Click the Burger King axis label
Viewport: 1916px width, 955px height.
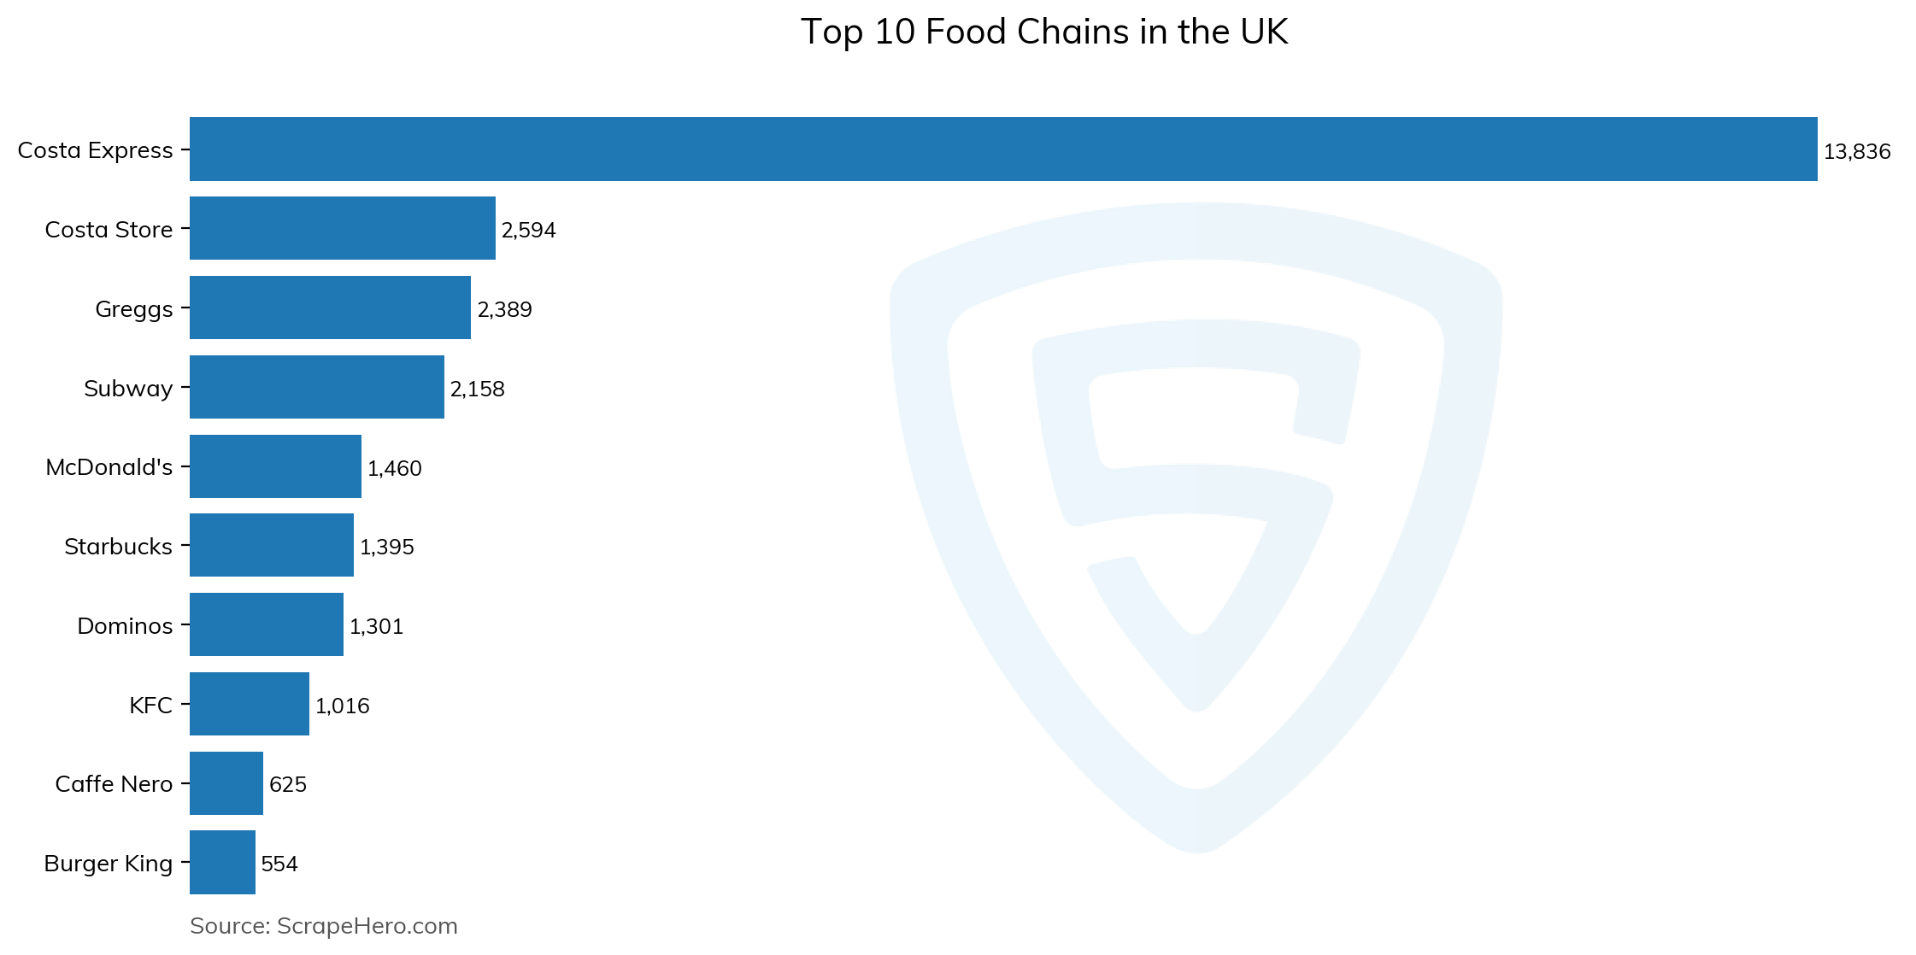tap(109, 864)
